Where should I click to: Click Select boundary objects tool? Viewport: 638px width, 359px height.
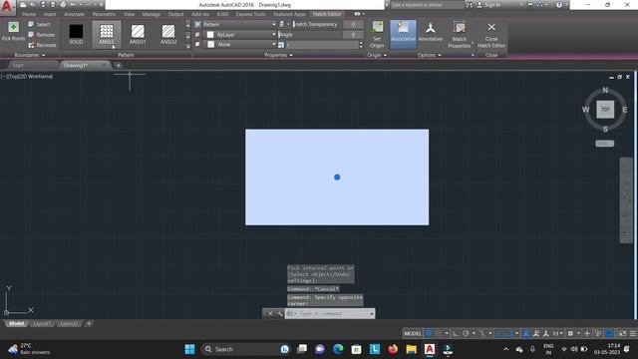click(x=40, y=24)
